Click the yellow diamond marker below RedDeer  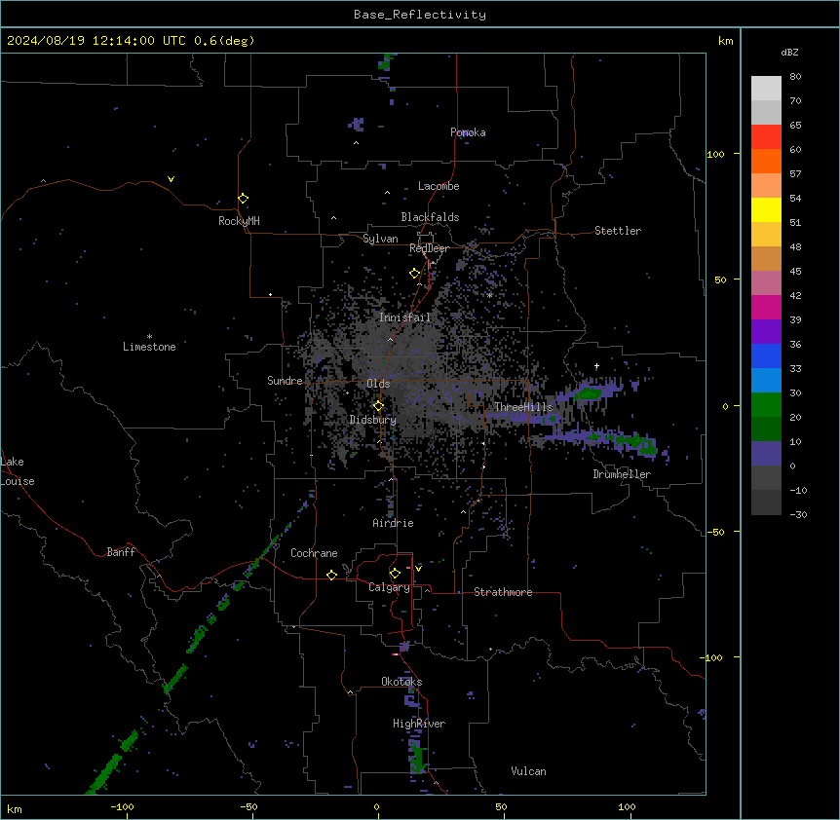coord(415,274)
